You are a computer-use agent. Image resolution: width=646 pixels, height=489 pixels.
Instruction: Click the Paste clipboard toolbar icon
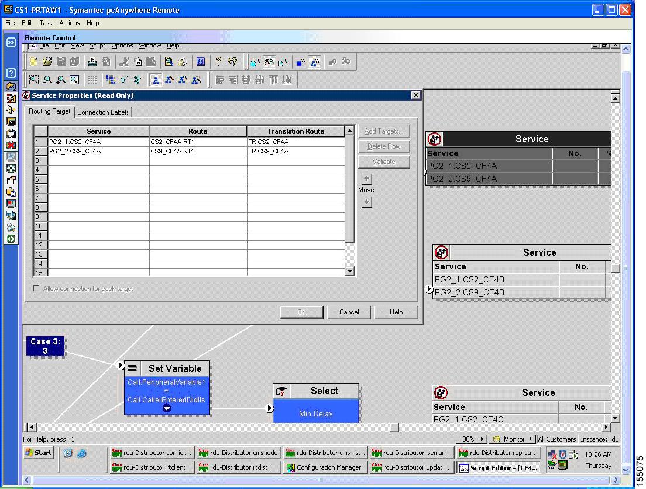(x=151, y=62)
